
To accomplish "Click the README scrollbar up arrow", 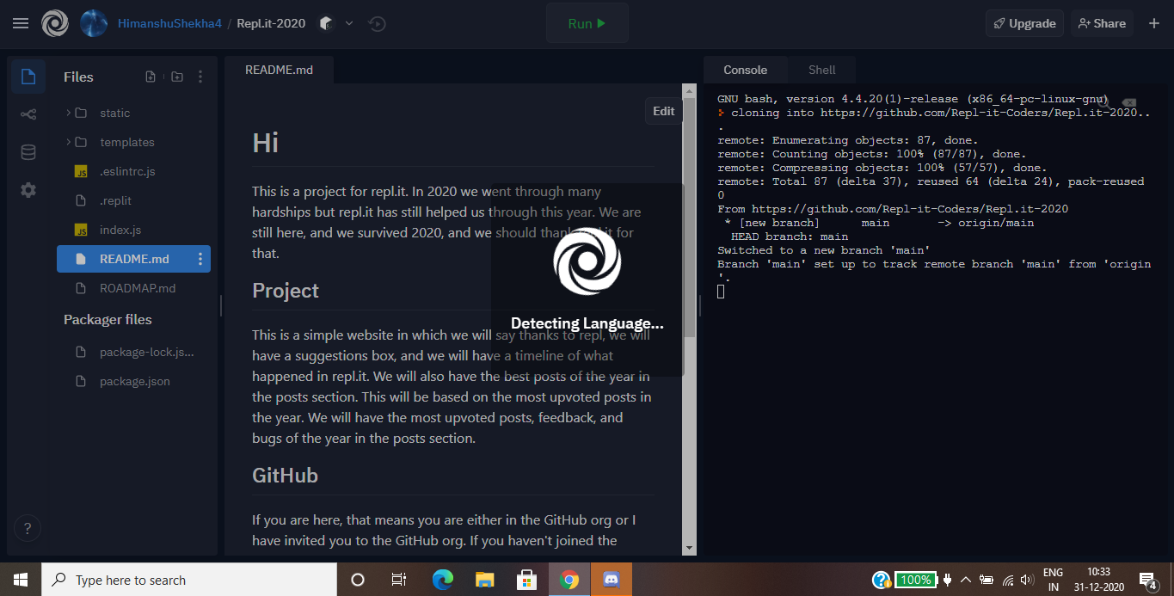I will [x=689, y=90].
